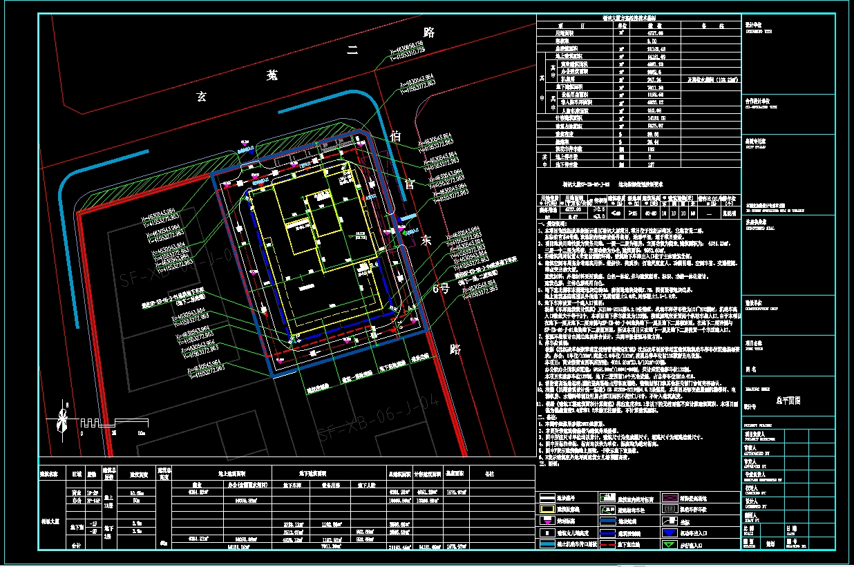Click the north arrow compass symbol
The height and width of the screenshot is (567, 854).
64,419
